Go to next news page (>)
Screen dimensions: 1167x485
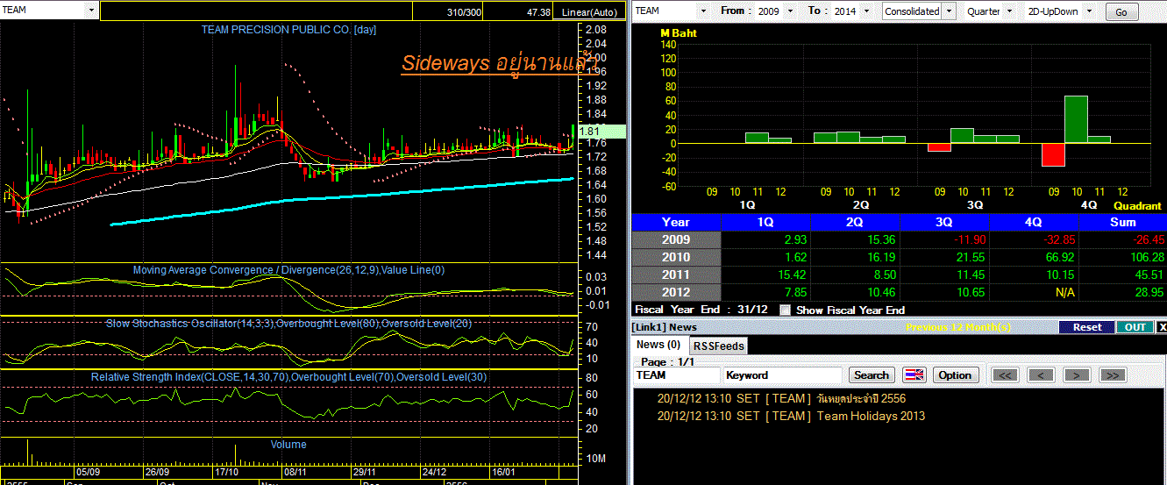click(x=1076, y=375)
